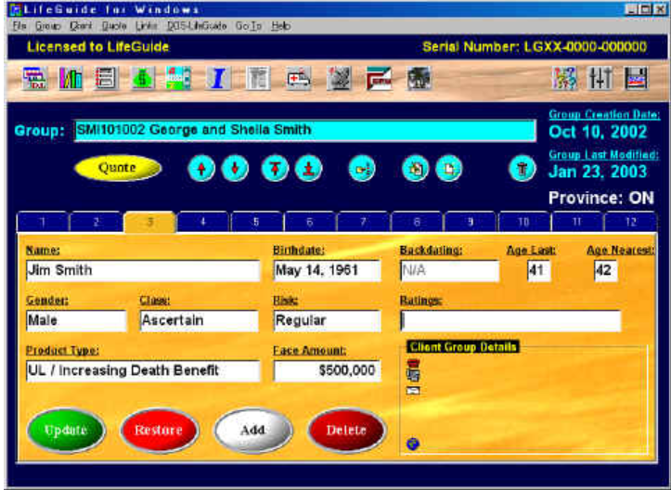Viewport: 671px width, 490px height.
Task: Click the red telephone icon in Client Group Details
Action: (x=413, y=364)
